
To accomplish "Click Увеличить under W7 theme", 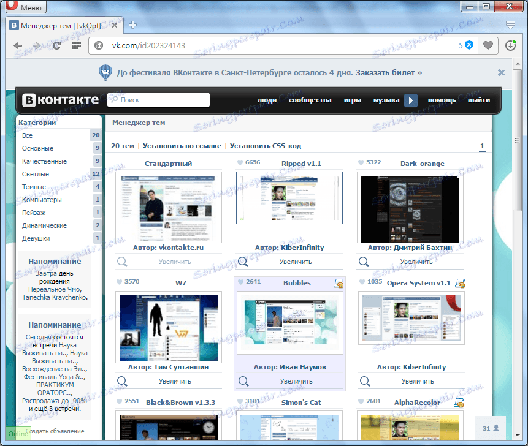I will pyautogui.click(x=175, y=381).
